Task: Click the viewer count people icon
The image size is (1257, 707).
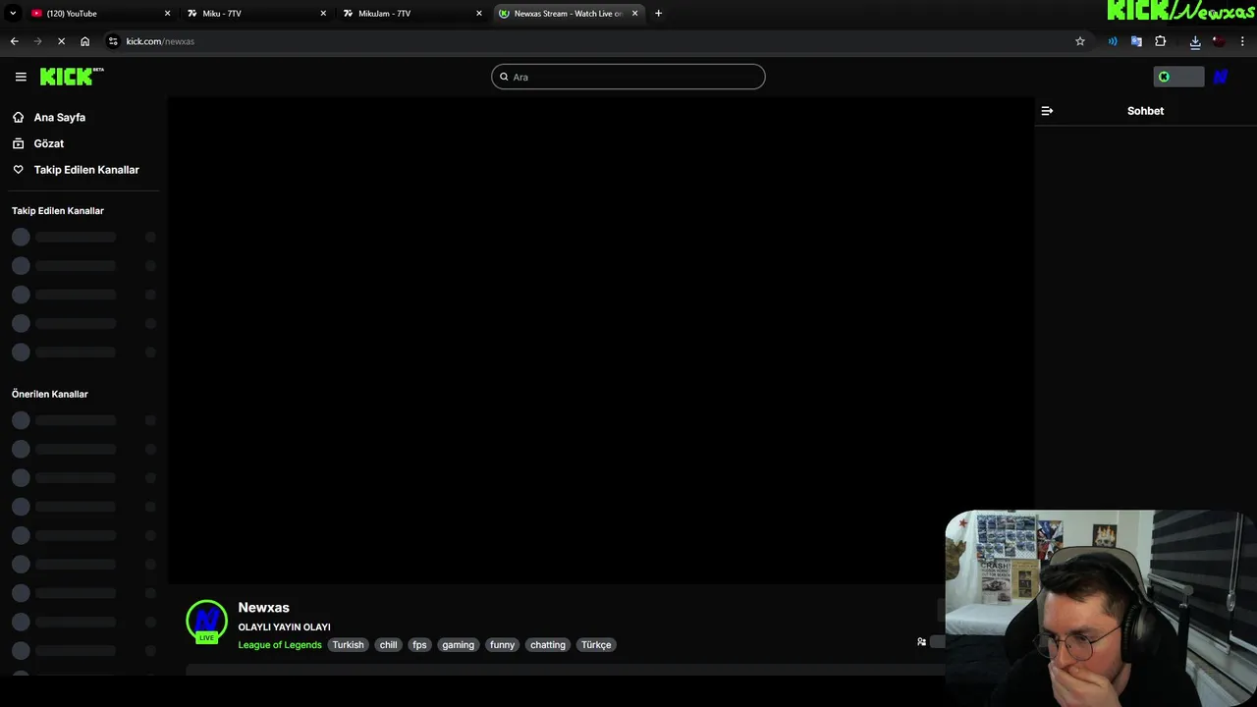Action: [x=921, y=642]
